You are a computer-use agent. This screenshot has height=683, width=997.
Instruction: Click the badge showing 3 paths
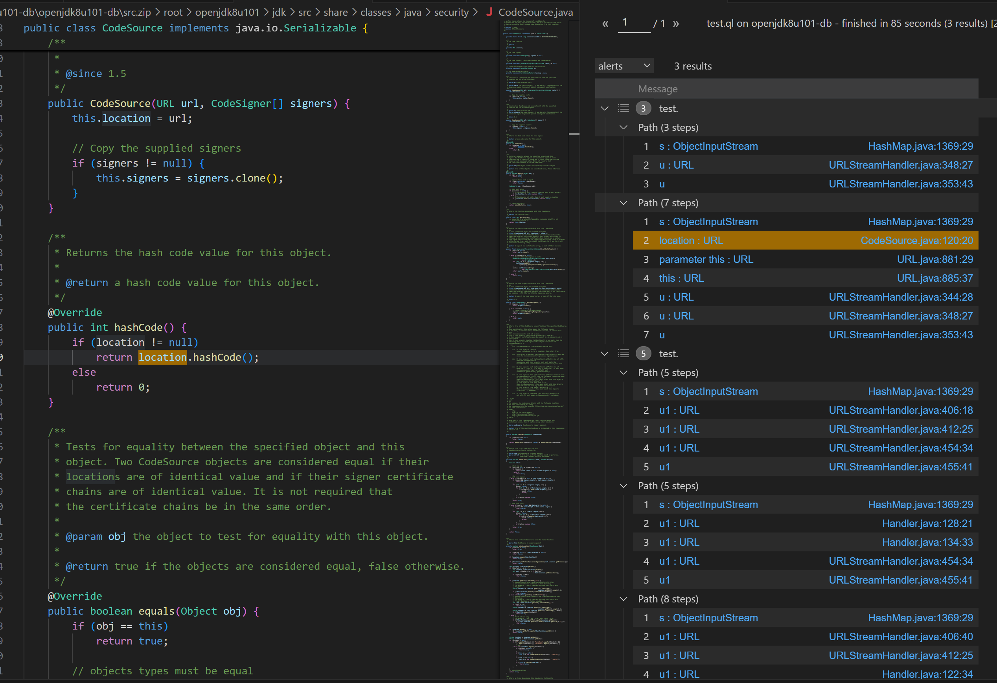coord(643,108)
